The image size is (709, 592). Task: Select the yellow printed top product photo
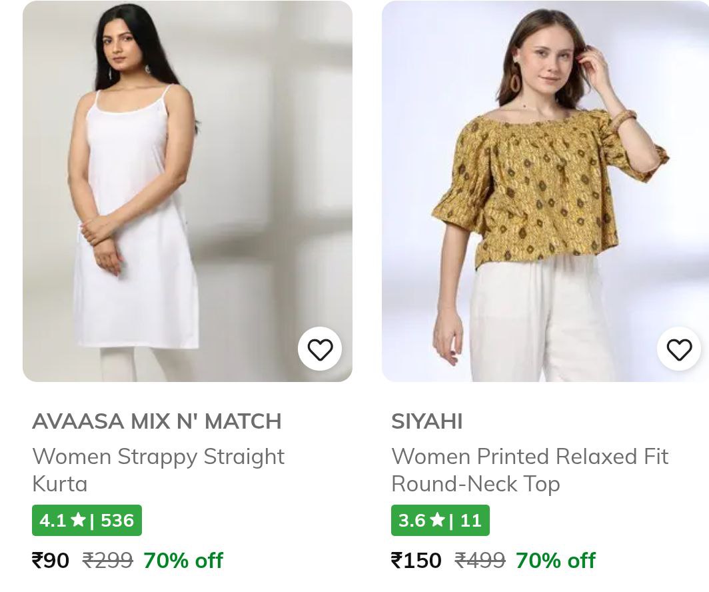coord(545,191)
